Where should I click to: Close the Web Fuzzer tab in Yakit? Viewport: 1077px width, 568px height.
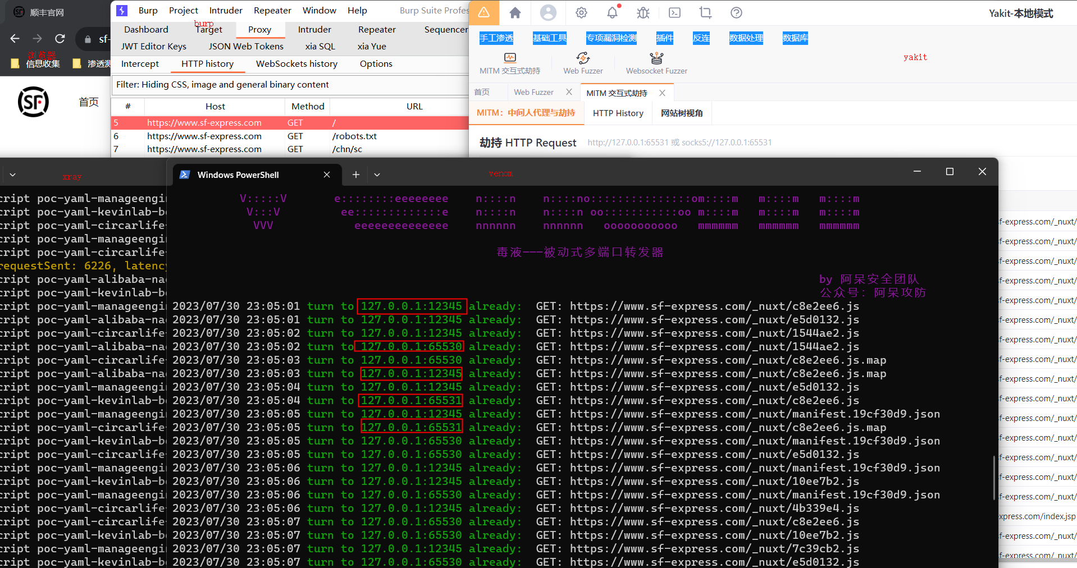click(569, 92)
